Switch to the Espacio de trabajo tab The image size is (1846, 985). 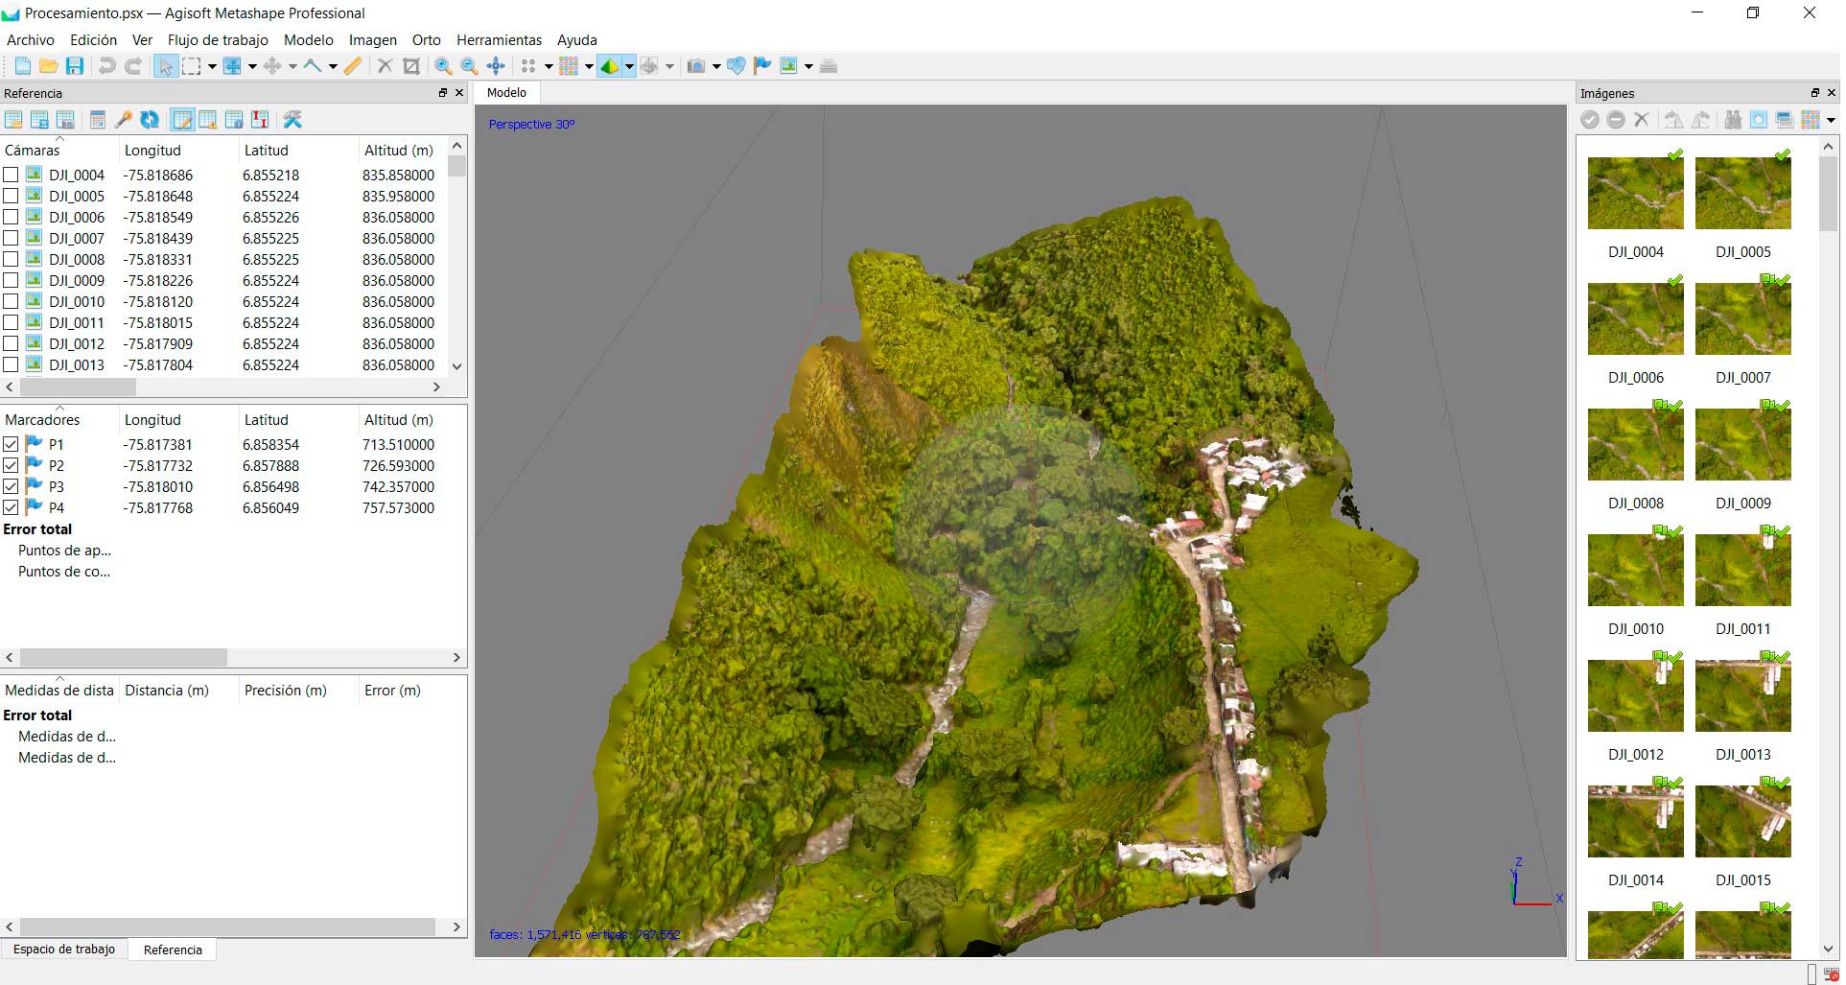click(x=64, y=950)
